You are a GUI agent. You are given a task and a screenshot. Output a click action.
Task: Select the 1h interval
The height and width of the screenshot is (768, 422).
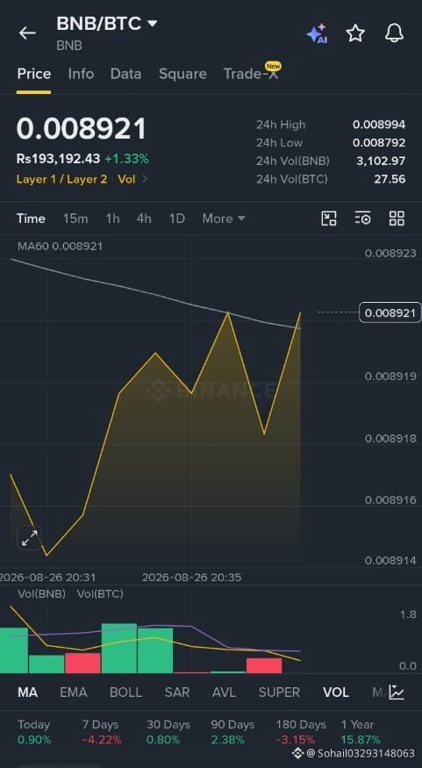tap(112, 219)
